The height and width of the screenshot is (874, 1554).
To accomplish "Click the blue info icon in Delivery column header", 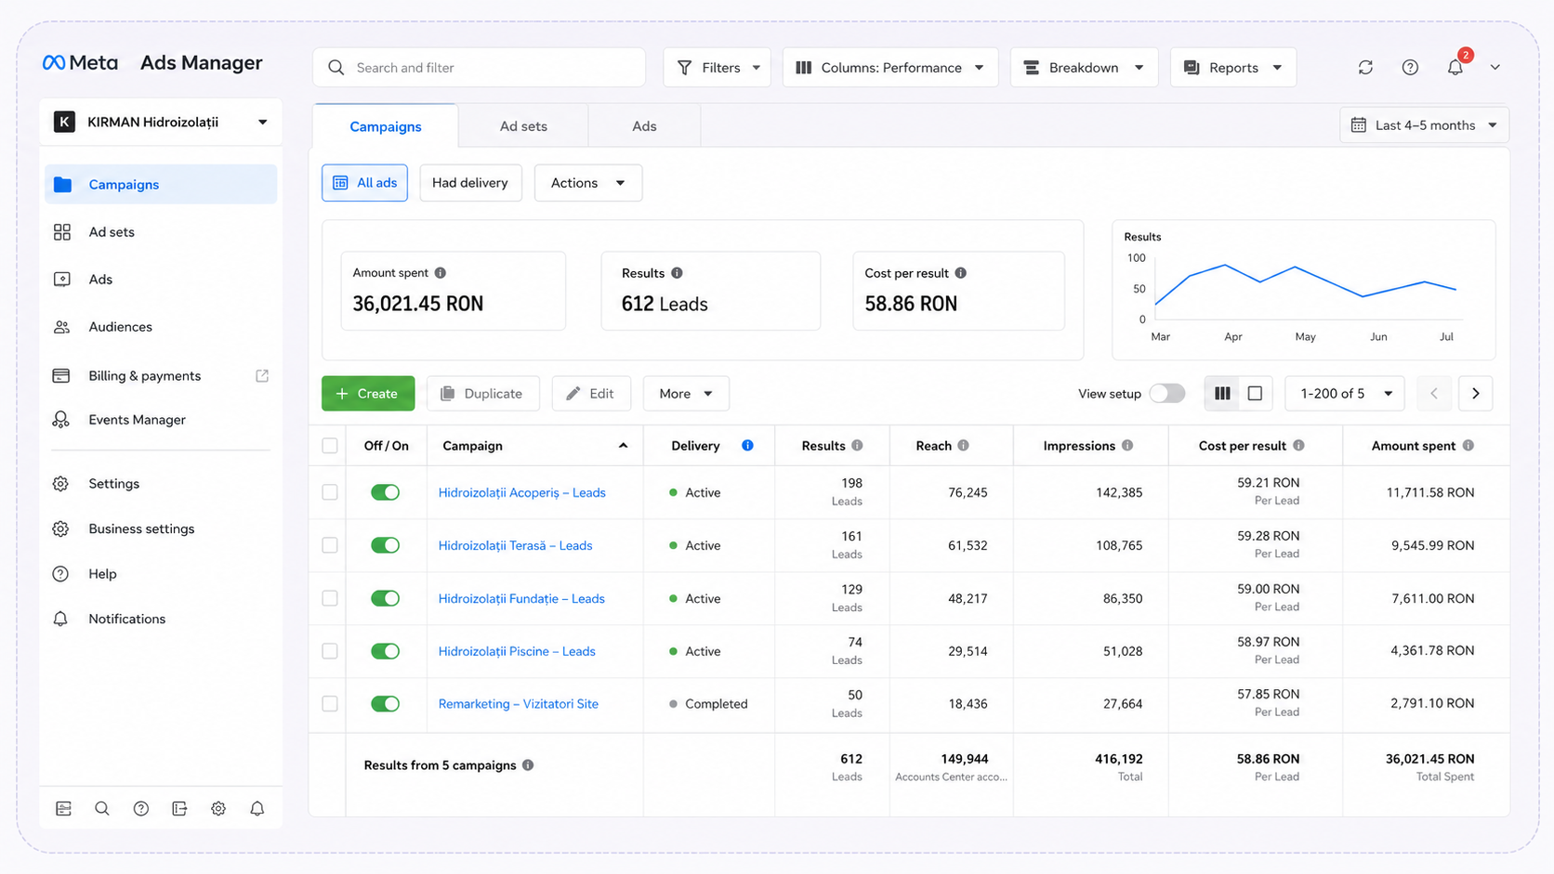I will pos(747,446).
